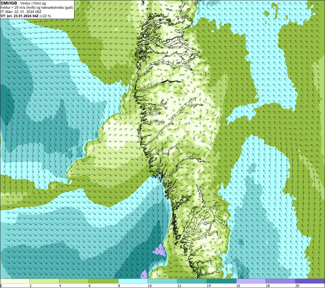Viewport: 325px width, 288px height.
Task: Select the 18–20 m/s purple legend swatch
Action: pos(280,281)
